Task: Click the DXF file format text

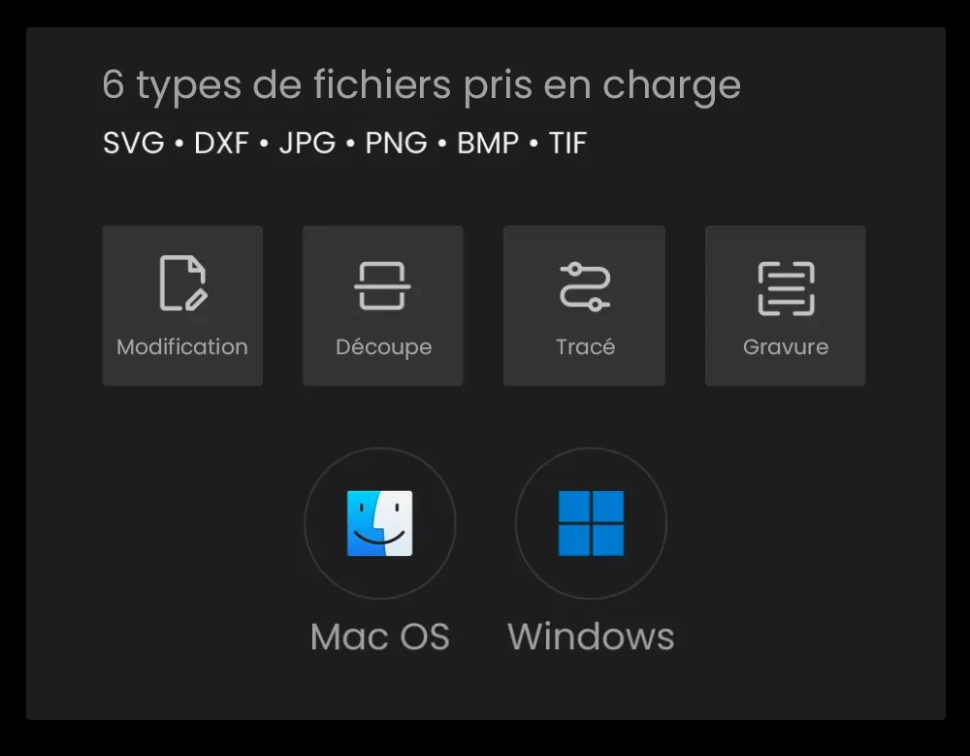Action: click(x=221, y=143)
